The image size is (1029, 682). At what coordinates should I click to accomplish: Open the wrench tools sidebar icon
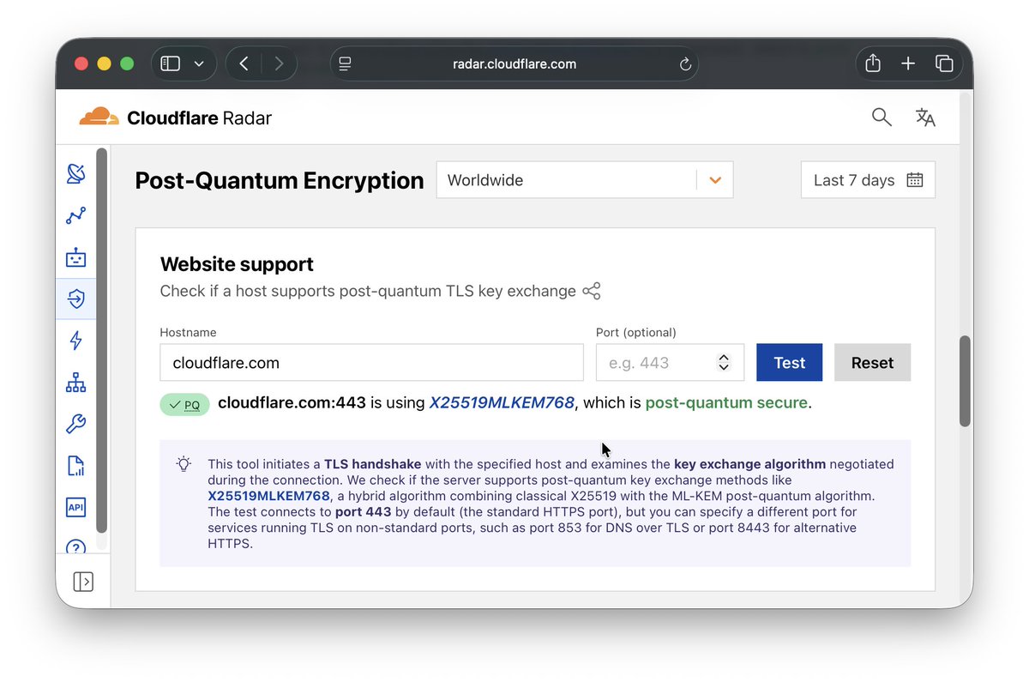[x=76, y=424]
